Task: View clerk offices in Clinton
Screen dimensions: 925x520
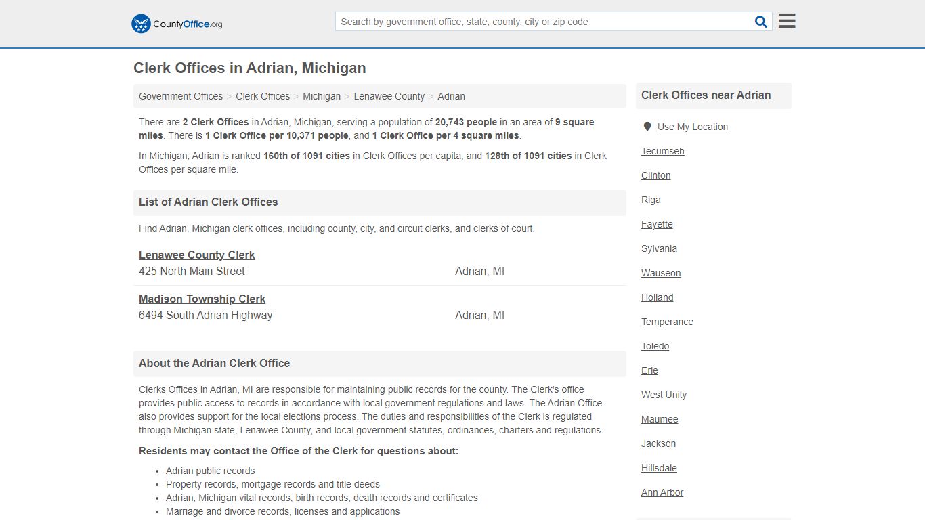Action: [x=656, y=175]
